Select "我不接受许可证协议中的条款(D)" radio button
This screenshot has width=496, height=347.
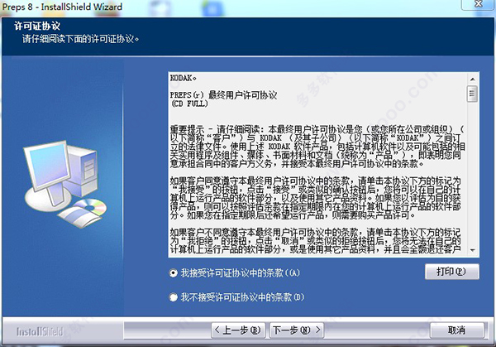(173, 297)
